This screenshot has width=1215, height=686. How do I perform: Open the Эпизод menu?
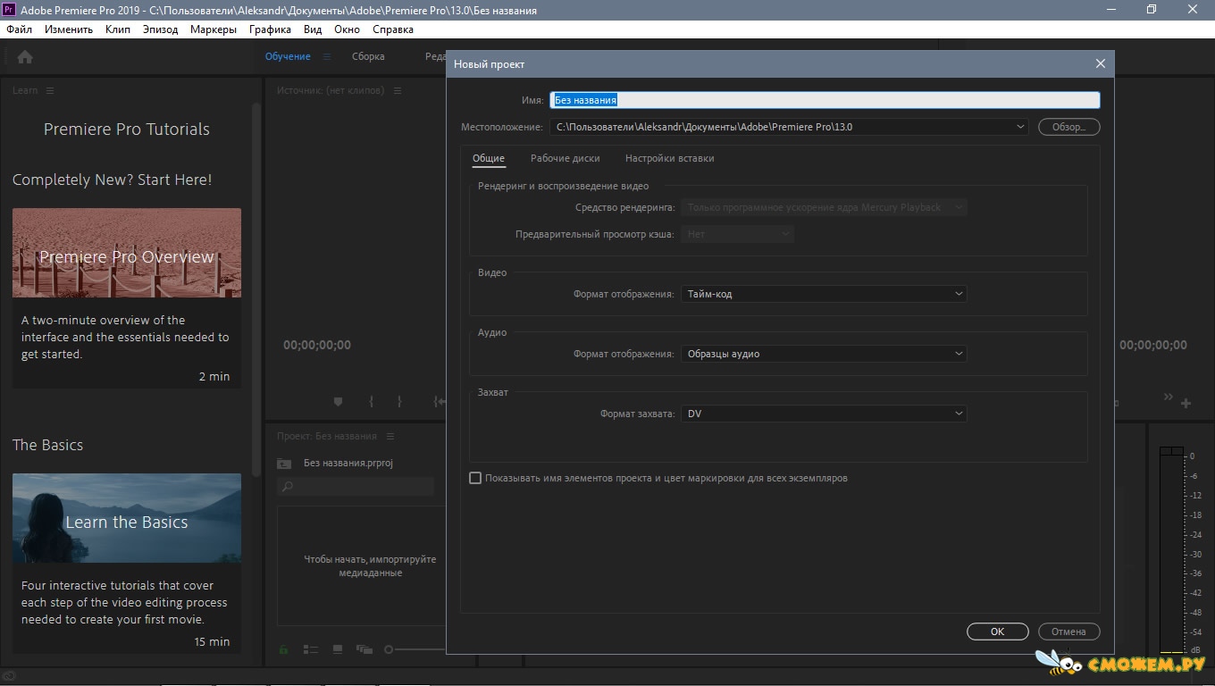[x=160, y=29]
